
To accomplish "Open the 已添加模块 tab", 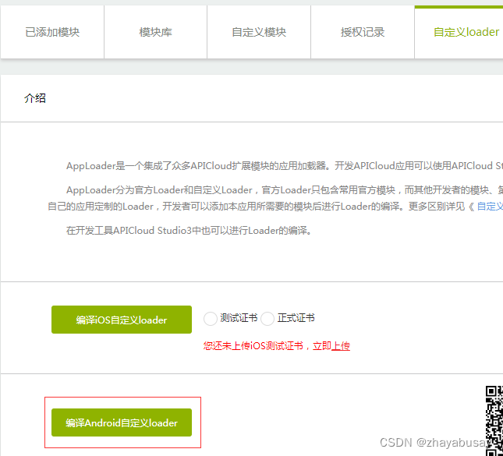I will [x=52, y=32].
